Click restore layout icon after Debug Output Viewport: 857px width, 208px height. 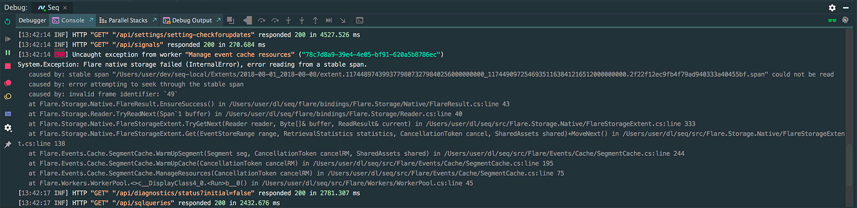231,20
